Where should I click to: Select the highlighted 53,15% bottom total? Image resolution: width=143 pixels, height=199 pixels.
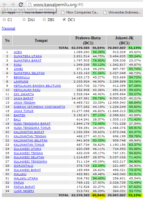135,195
